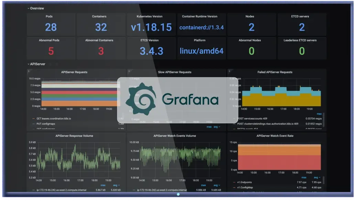Image resolution: width=355 pixels, height=201 pixels.
Task: Click Failed APIServer Requests legend scrollbar
Action: pyautogui.click(x=323, y=120)
